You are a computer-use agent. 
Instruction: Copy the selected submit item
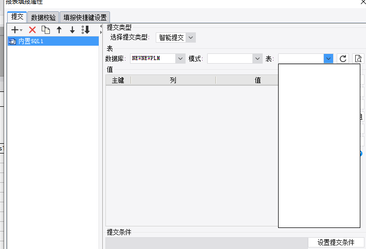[x=46, y=30]
